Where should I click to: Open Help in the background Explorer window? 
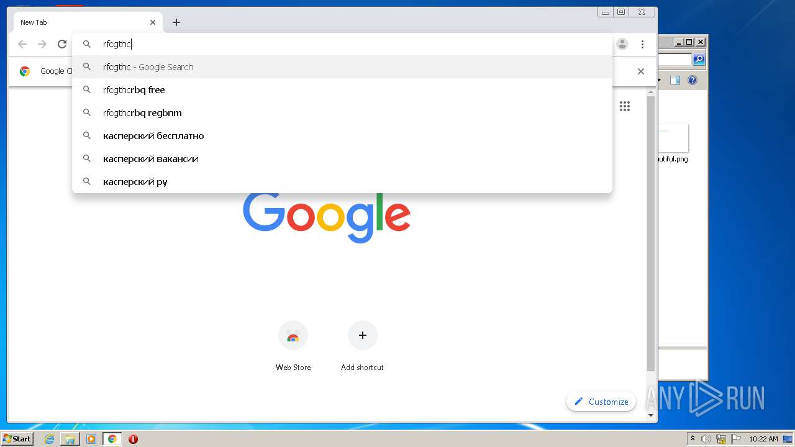click(693, 80)
